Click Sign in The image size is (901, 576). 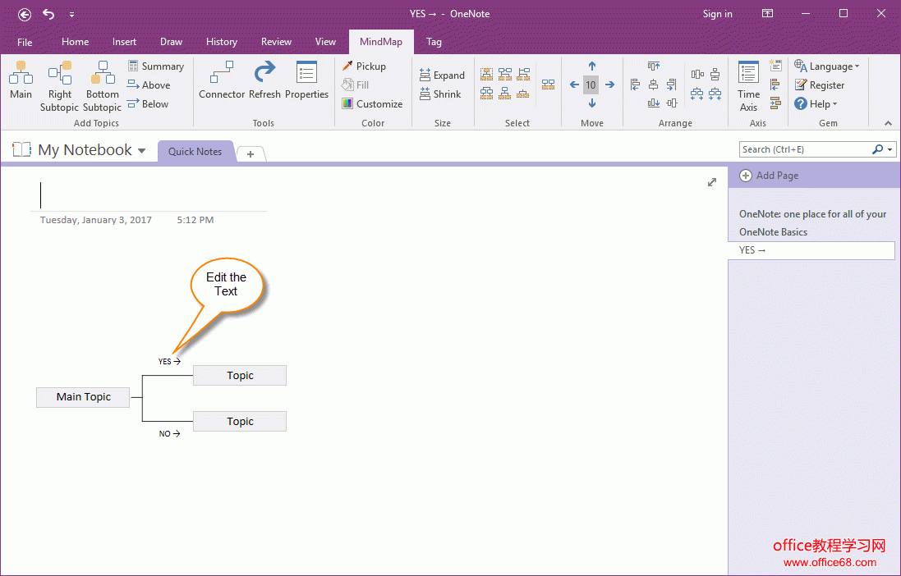click(717, 14)
